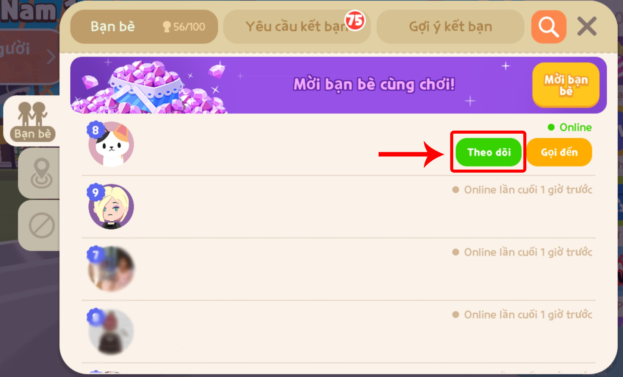Open the location pin sidebar tab
Screen dimensions: 623x377
[41, 173]
